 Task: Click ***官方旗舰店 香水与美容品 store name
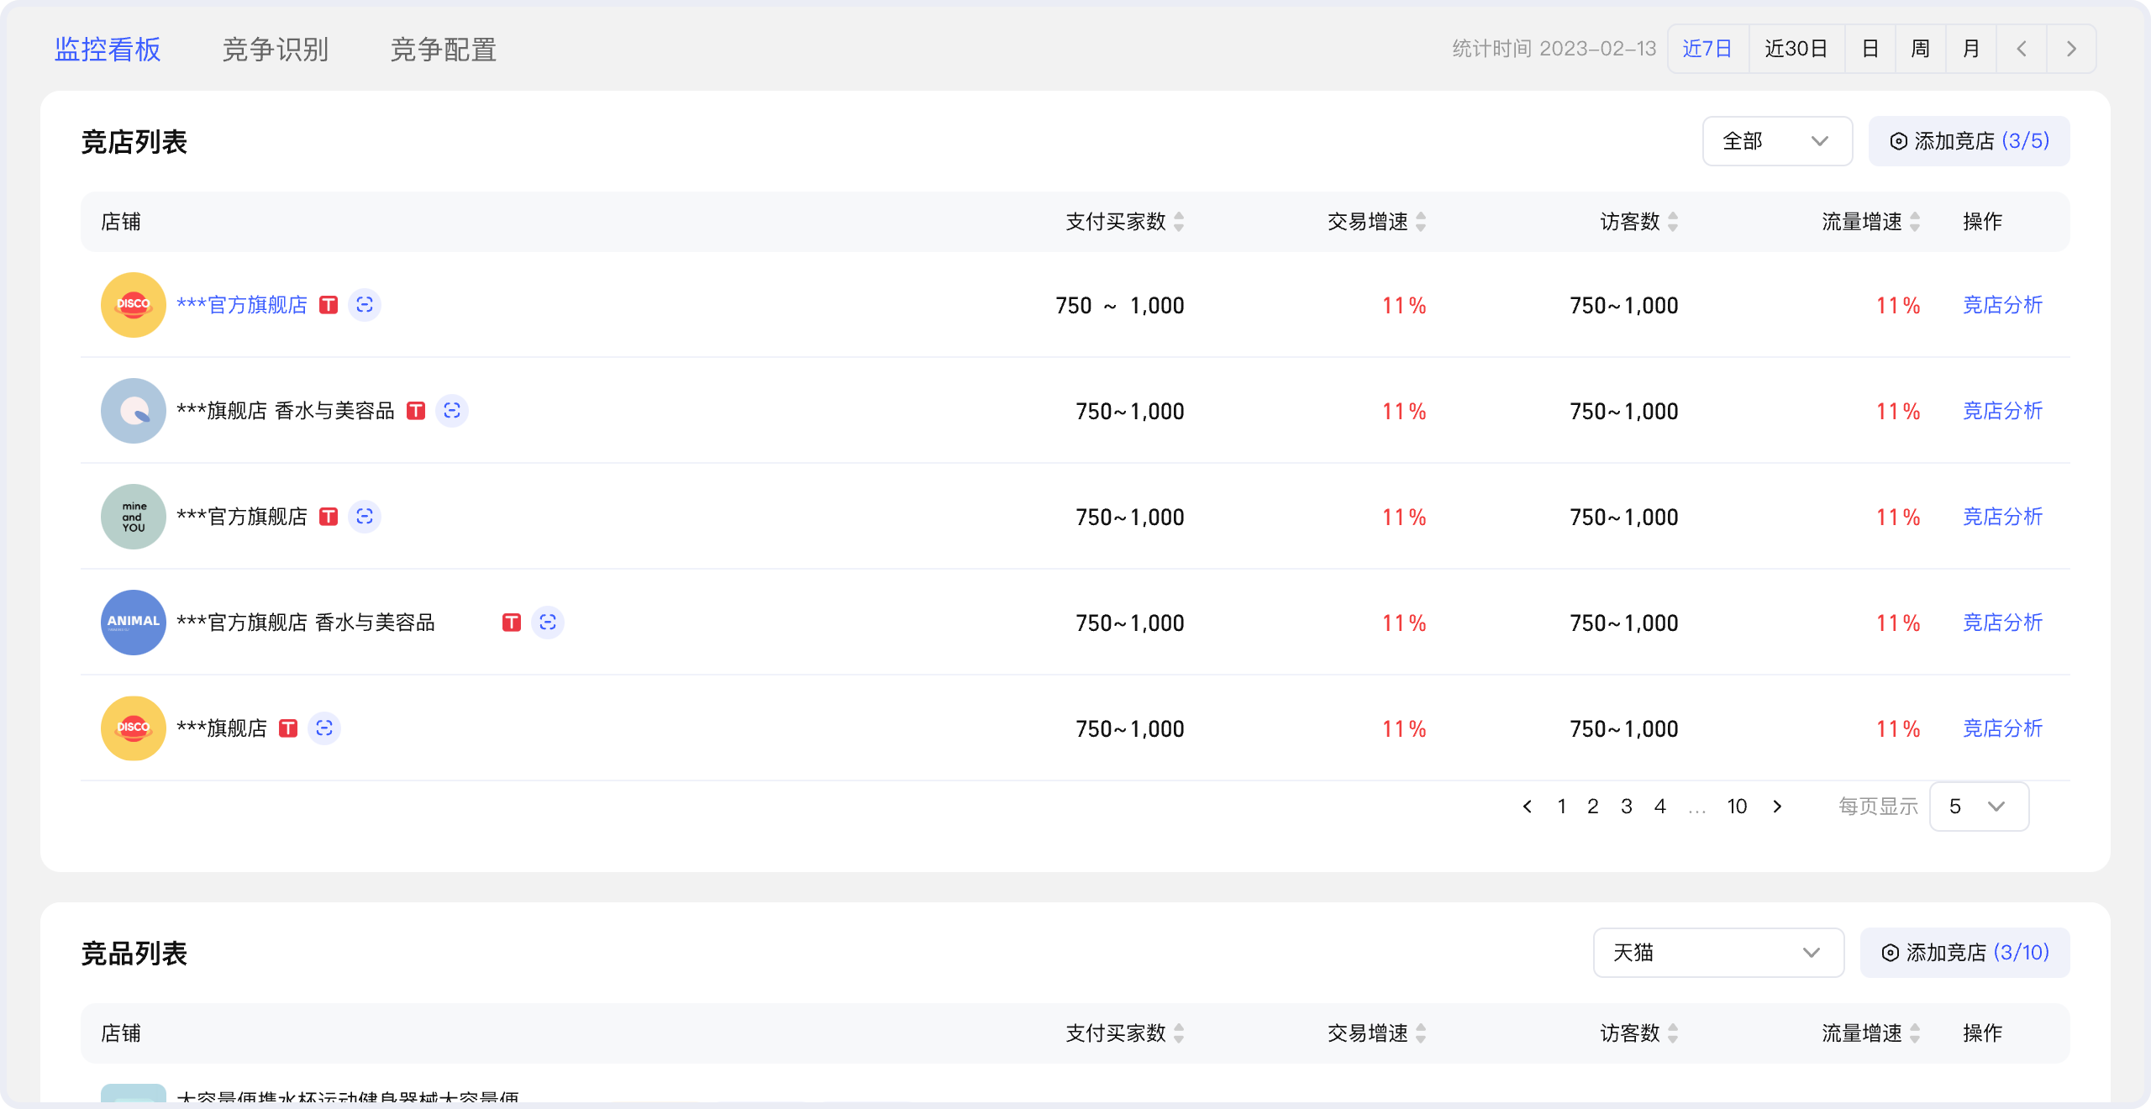[x=306, y=623]
